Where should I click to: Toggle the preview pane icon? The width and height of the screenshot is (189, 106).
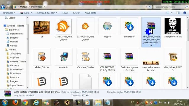click(178, 13)
